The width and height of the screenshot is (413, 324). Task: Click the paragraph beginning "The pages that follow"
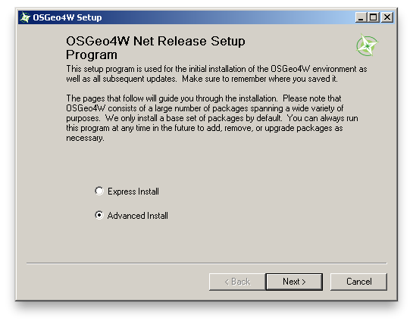[x=212, y=118]
